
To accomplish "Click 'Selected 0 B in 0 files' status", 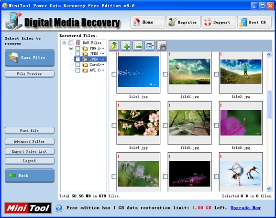I will [247, 196].
